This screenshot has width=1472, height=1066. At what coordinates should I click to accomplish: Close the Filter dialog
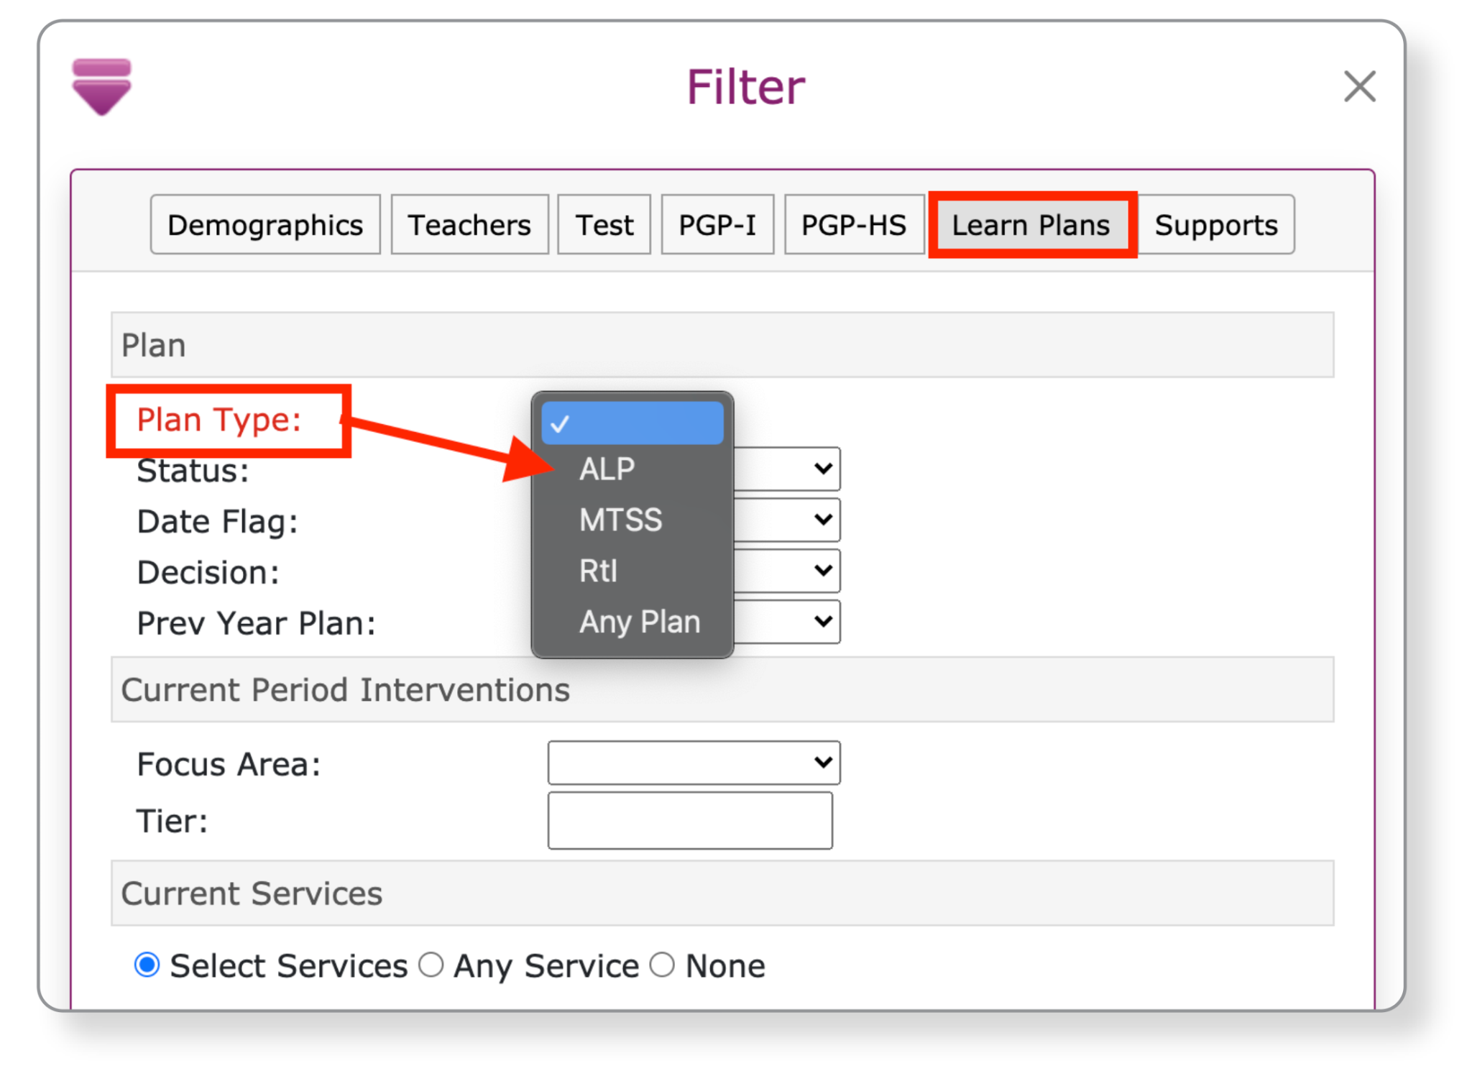click(x=1358, y=87)
